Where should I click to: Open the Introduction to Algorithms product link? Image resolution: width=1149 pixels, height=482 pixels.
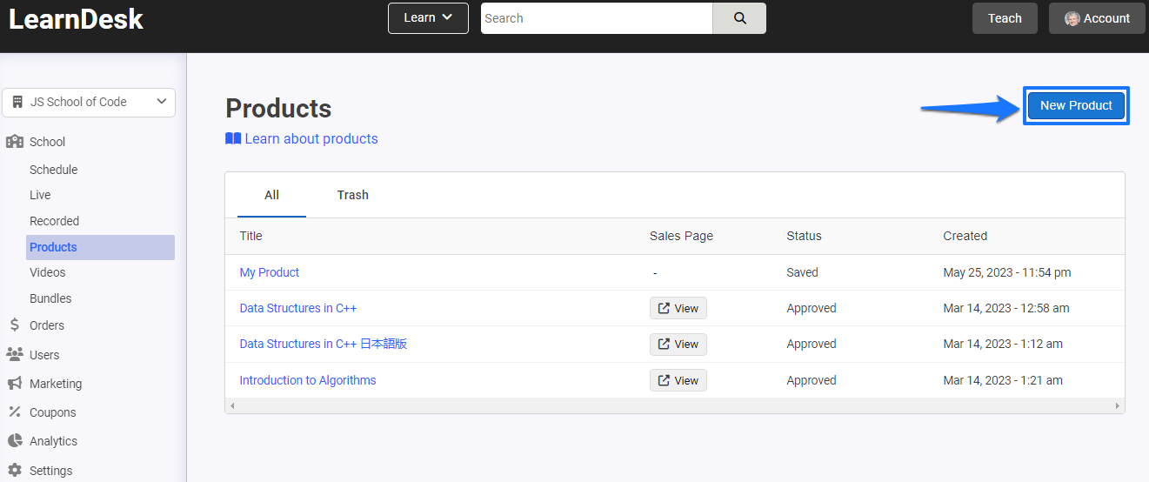(308, 380)
